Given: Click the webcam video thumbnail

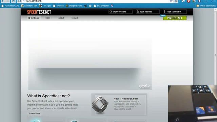Looking at the screenshot, I should (193, 104).
